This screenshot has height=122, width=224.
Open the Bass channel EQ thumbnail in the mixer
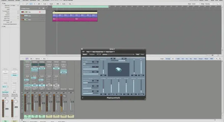(42, 65)
